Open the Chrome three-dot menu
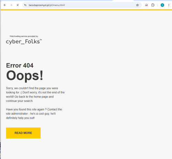Image resolution: width=172 pixels, height=159 pixels. click(169, 5)
